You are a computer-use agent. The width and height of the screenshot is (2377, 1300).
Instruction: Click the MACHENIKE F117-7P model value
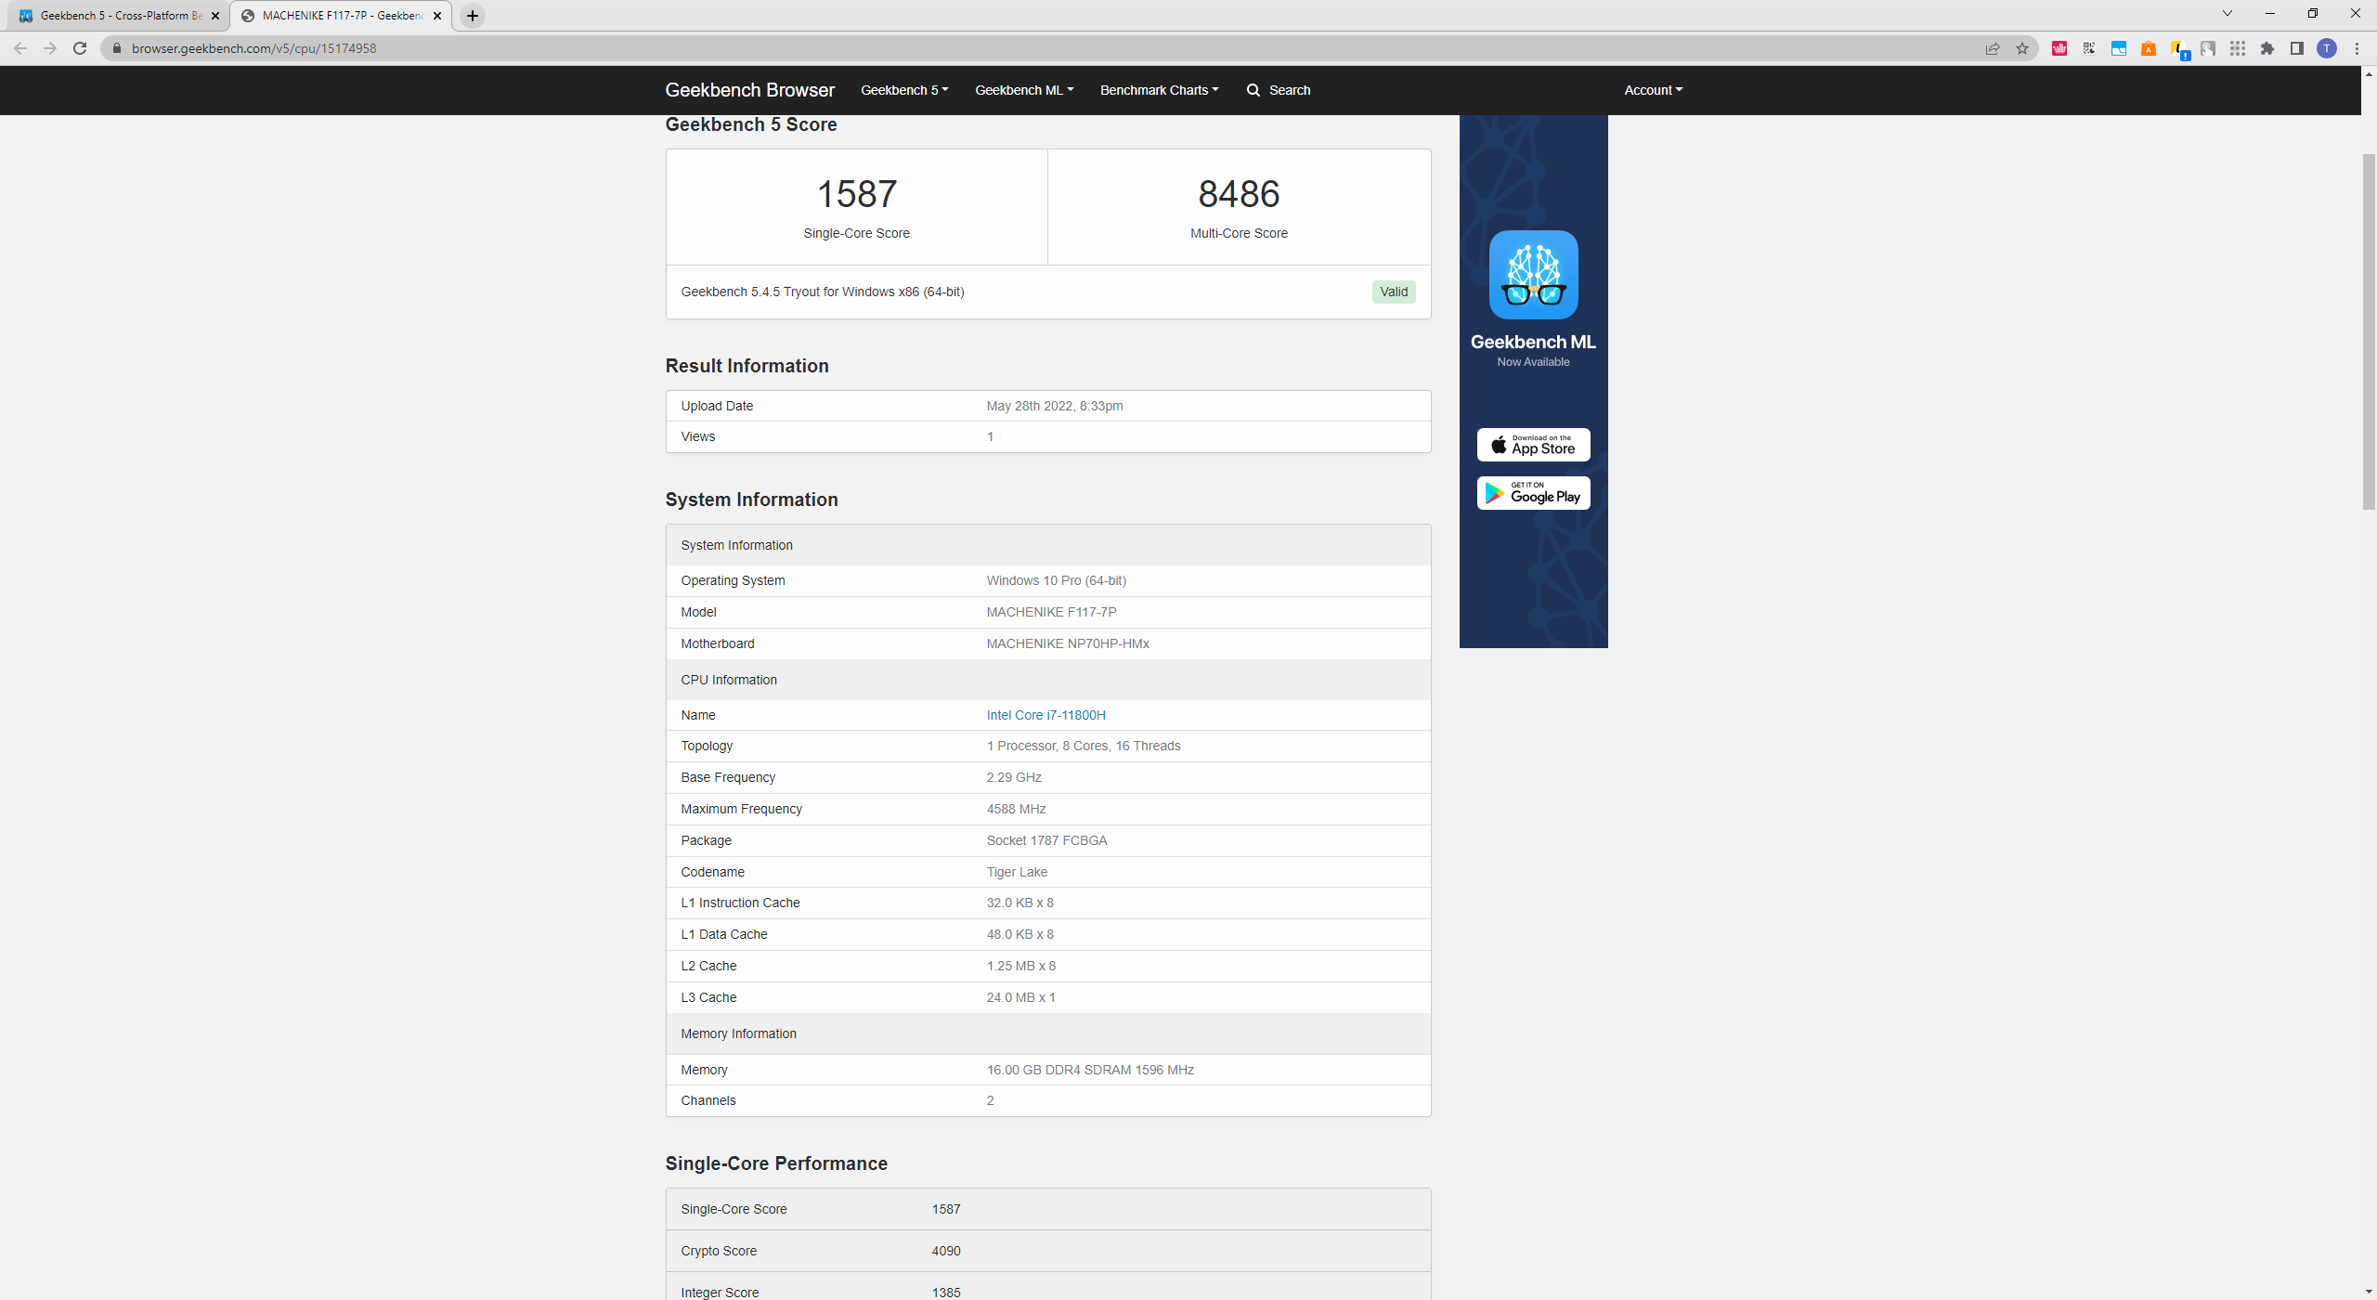[x=1051, y=612]
